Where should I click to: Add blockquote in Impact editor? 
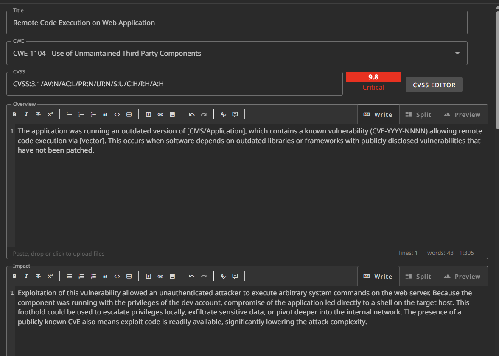click(x=105, y=276)
